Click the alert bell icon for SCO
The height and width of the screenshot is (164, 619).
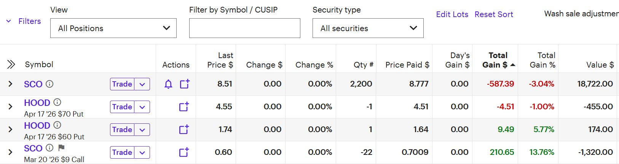pyautogui.click(x=168, y=84)
